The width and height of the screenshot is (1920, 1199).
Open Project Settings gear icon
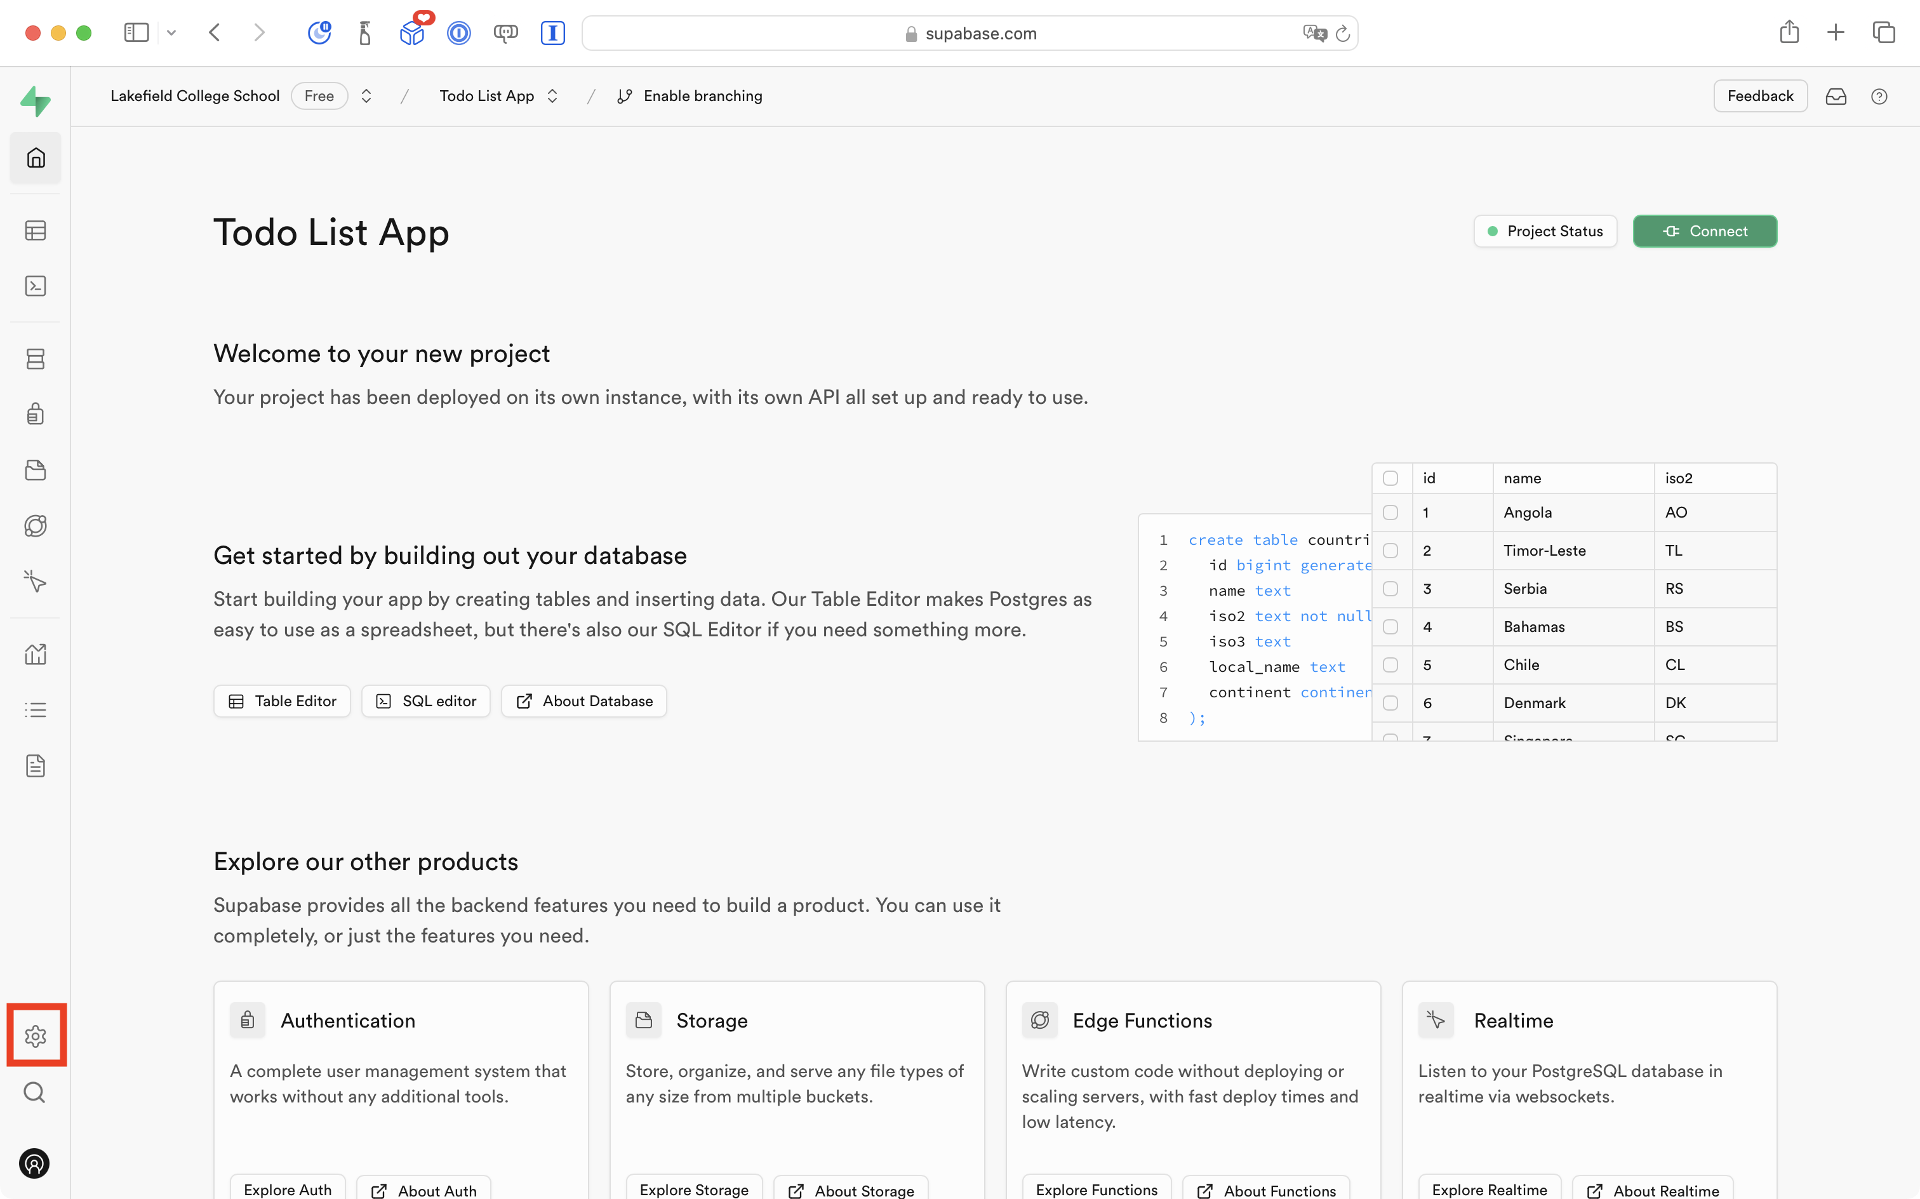pos(36,1036)
